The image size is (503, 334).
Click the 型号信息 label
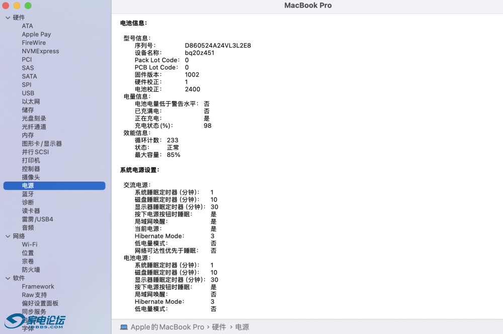click(137, 38)
